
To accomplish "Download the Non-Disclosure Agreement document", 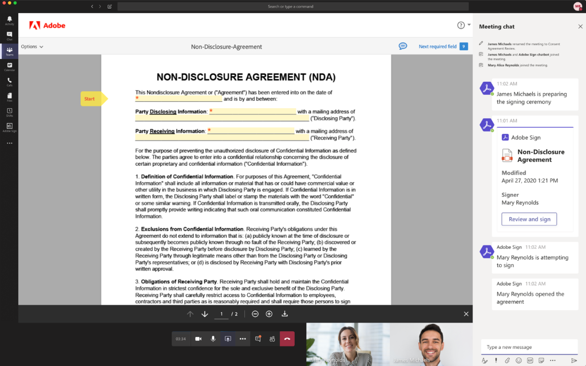I will 284,313.
